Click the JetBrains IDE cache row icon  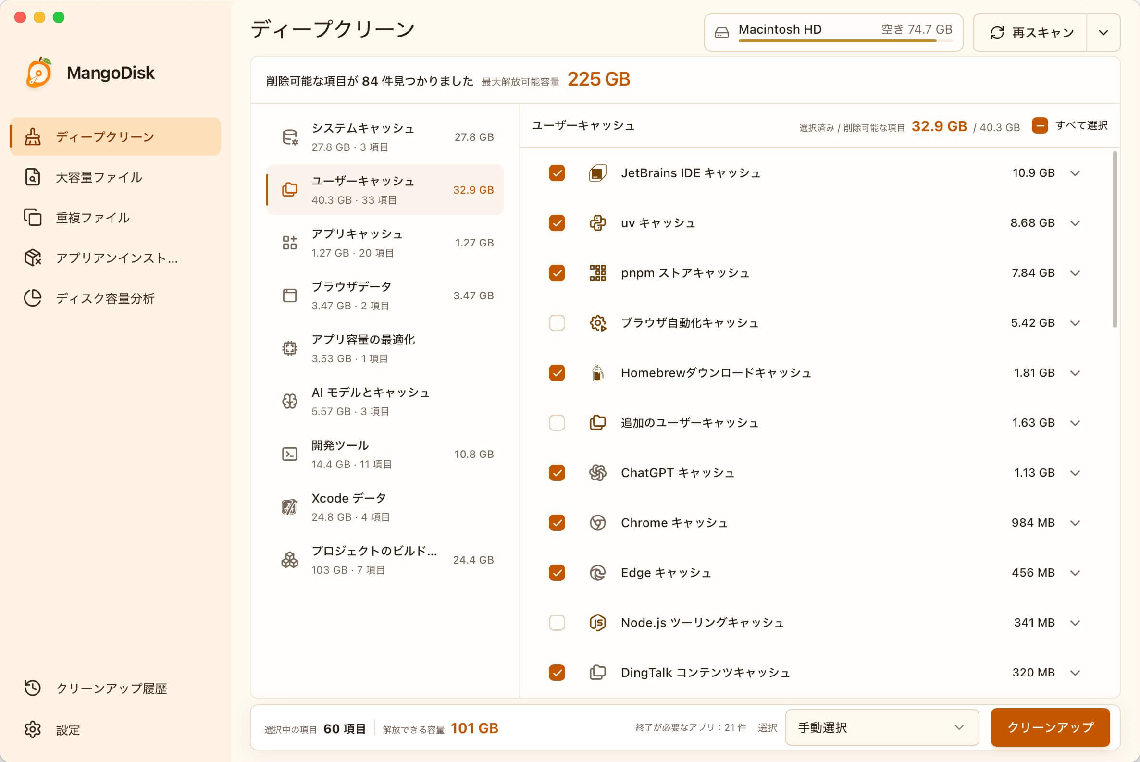[x=597, y=173]
